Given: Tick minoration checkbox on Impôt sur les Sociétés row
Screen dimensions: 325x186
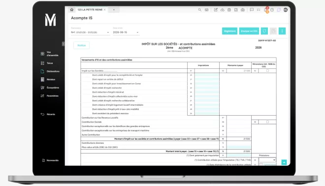Looking at the screenshot, I should (x=267, y=71).
